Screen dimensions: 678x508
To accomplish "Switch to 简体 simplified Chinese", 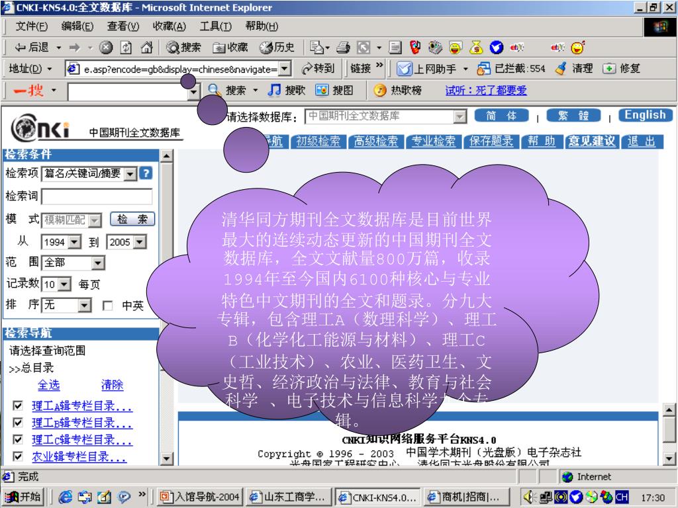I will (501, 115).
